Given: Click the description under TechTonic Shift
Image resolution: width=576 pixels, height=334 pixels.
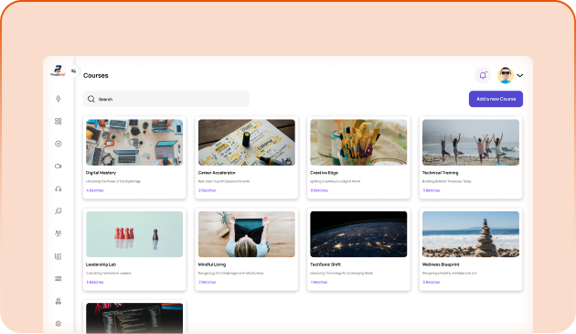Looking at the screenshot, I should pyautogui.click(x=342, y=274).
